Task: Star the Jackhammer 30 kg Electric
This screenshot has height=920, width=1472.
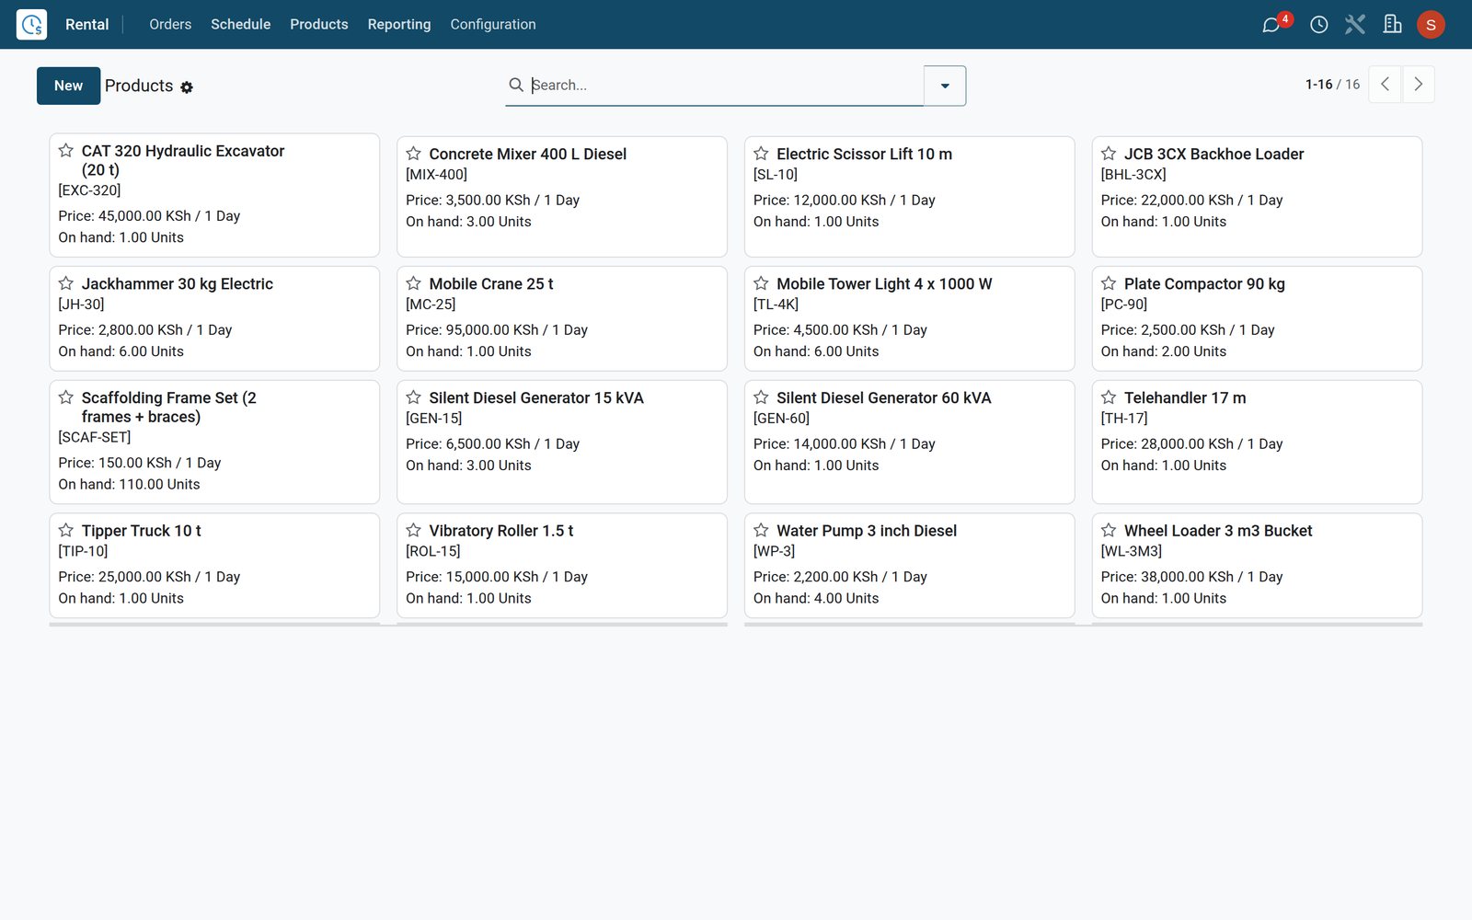Action: pyautogui.click(x=66, y=283)
